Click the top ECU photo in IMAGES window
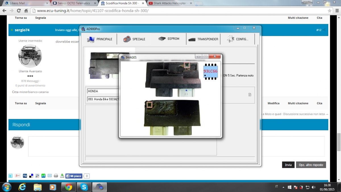The image size is (341, 192). 173,80
